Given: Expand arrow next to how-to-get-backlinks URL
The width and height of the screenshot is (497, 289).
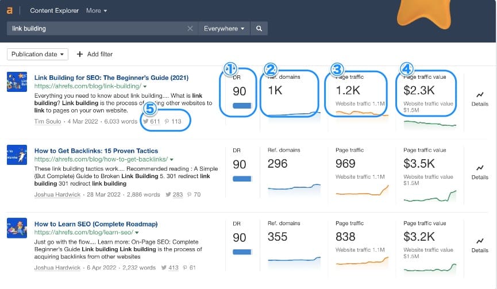Looking at the screenshot, I should (x=171, y=159).
